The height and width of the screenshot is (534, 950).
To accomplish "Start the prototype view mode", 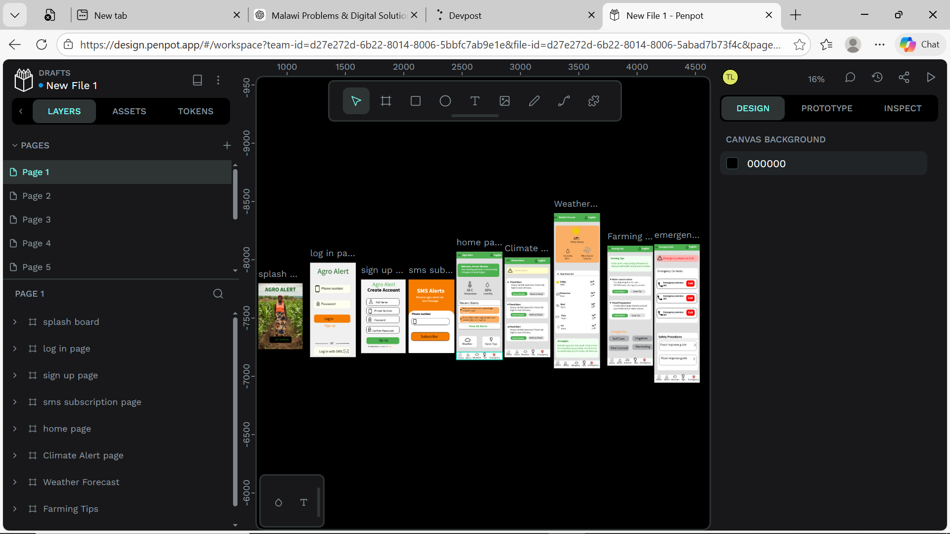I will point(931,78).
